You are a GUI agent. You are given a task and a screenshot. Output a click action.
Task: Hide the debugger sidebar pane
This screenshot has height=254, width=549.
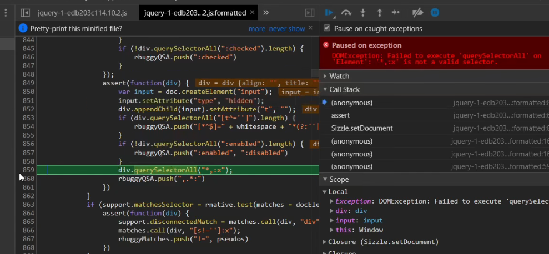click(x=310, y=12)
